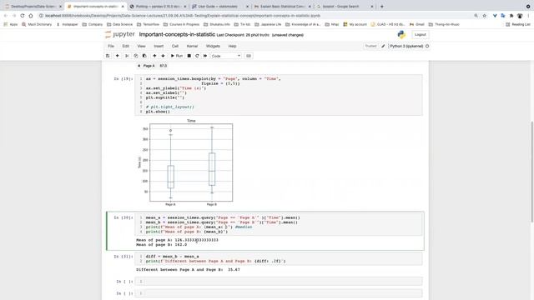Switch to Plotting pandas documentation tab
534x300 pixels.
tap(158, 7)
